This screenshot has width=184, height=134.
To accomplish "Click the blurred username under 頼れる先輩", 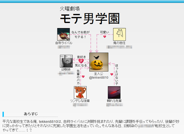I will (x=115, y=105).
